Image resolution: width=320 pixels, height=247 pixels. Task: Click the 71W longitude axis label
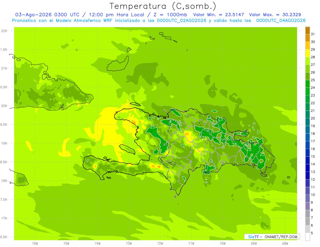191,243
